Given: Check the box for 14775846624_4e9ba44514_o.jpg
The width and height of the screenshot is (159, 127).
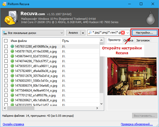Looking at the screenshot, I should tap(6, 90).
